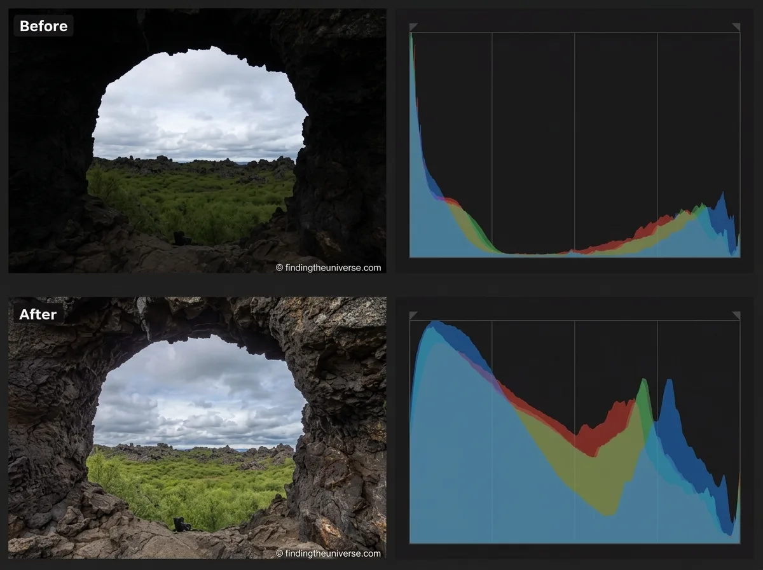Click the Before label

[43, 26]
